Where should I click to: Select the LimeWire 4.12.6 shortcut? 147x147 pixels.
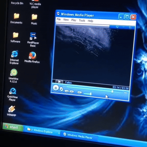(x=14, y=76)
